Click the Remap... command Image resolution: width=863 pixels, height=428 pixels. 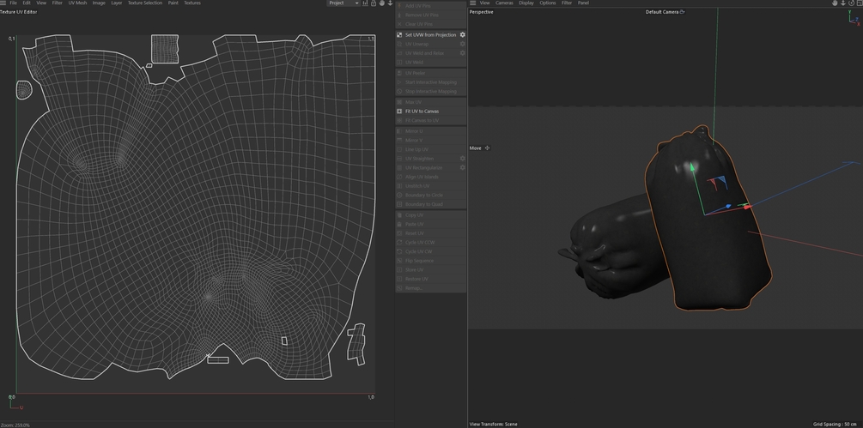(x=431, y=288)
